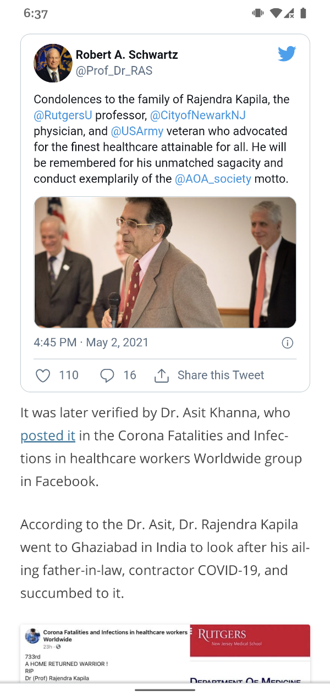Click the Share this Tweet button

(x=221, y=375)
